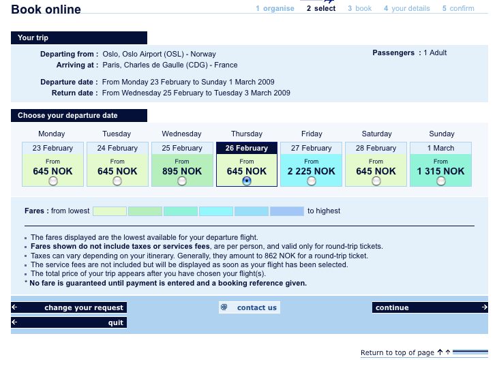Screen dimensions: 497x366
Task: Select the 23 February departure radio button
Action: pos(53,181)
